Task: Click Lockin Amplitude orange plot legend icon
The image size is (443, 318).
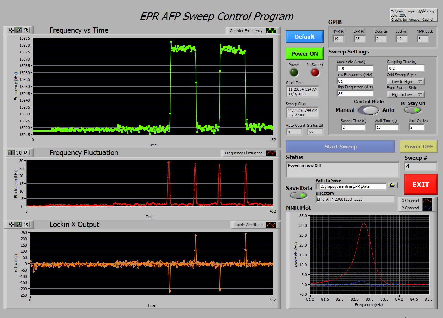Action: tap(271, 225)
